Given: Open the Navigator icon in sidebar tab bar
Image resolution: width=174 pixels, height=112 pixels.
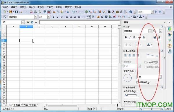Looking at the screenshot, I should [170, 46].
